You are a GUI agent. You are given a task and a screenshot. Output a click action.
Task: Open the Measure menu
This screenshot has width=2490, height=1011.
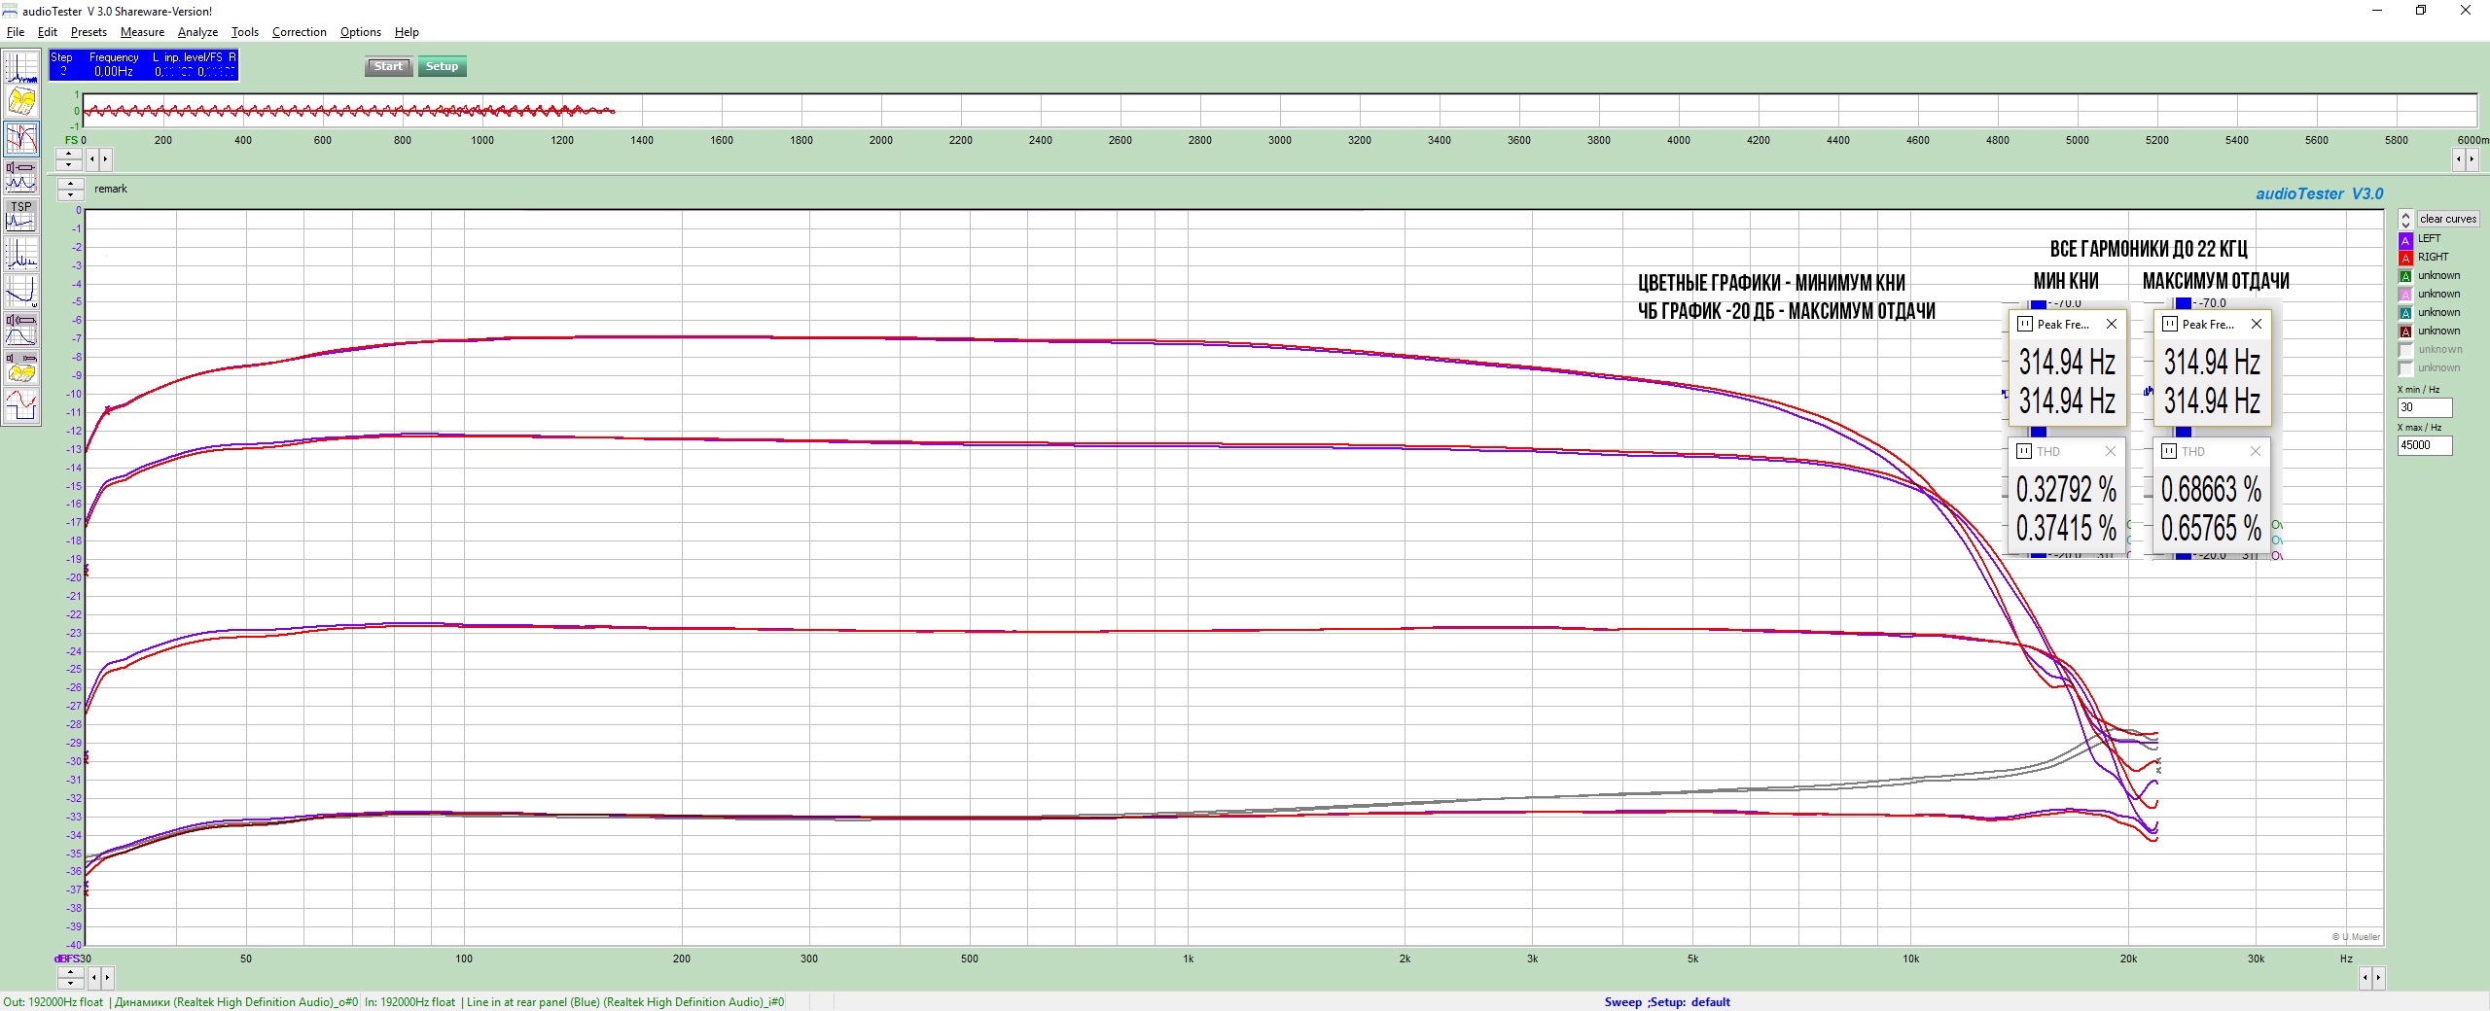142,32
